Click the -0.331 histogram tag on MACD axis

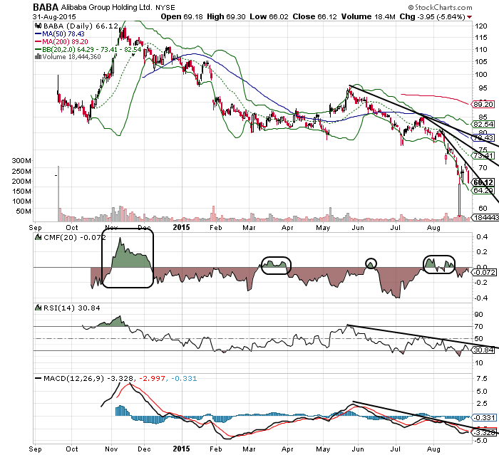tap(484, 417)
